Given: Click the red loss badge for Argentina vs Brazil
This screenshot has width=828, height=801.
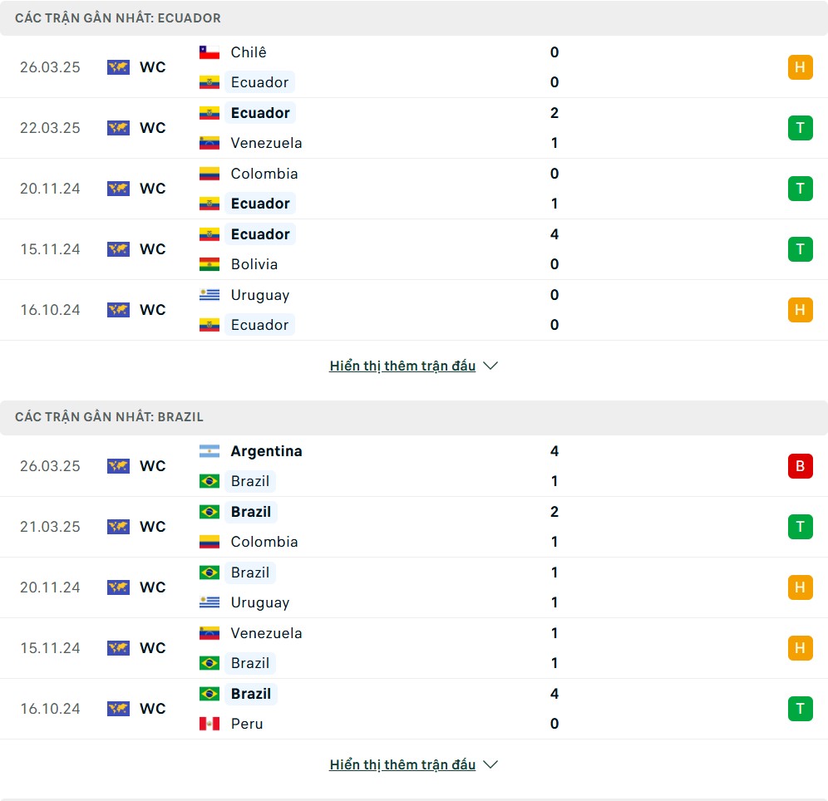Looking at the screenshot, I should coord(800,466).
